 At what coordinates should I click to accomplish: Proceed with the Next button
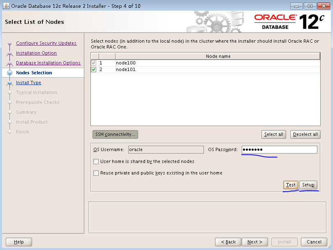255,242
